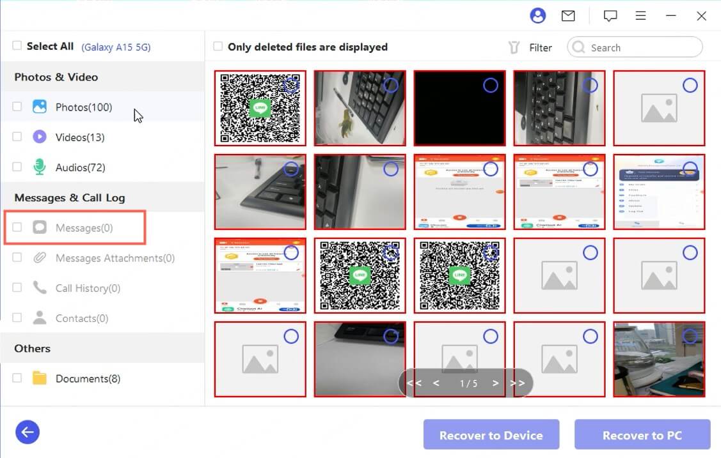721x458 pixels.
Task: Click the search magnifier icon
Action: (x=579, y=47)
